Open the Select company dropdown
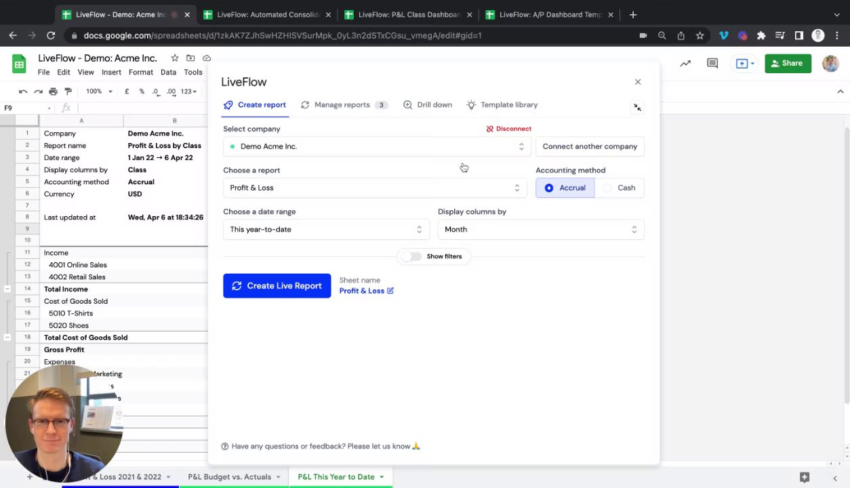 (377, 146)
